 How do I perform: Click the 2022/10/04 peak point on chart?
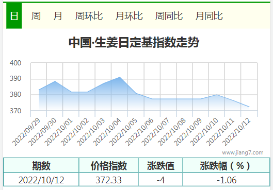pos(120,77)
